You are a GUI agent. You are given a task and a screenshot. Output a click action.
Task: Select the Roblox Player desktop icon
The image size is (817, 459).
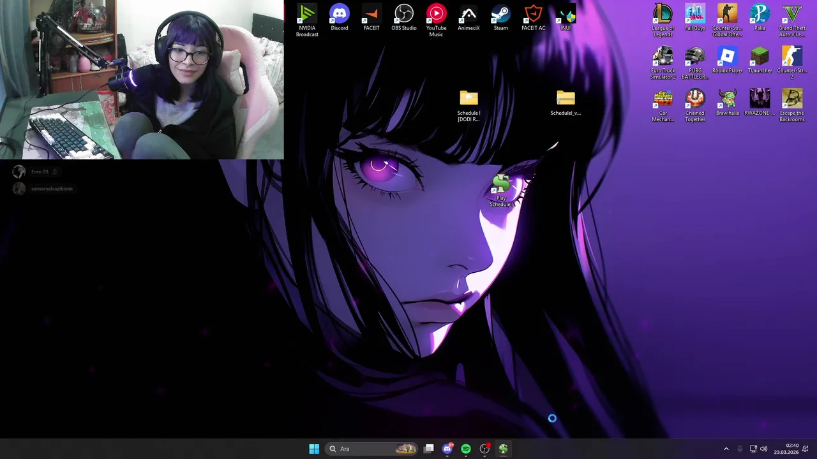click(x=727, y=61)
